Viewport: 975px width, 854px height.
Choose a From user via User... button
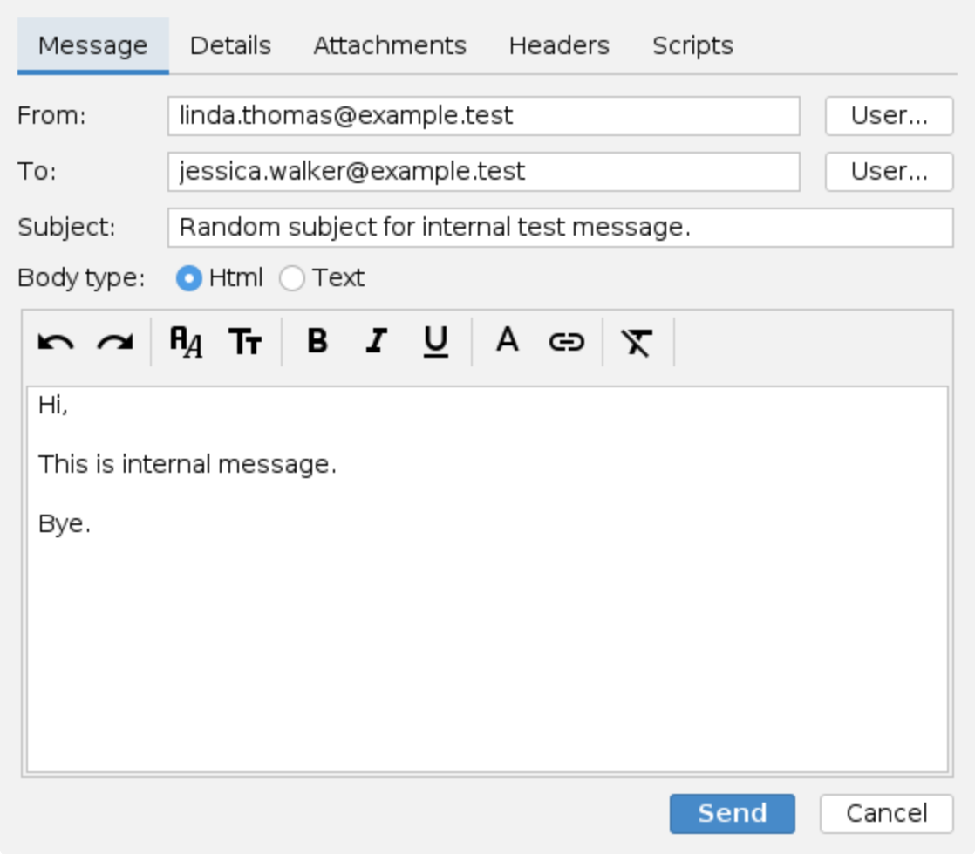point(890,116)
